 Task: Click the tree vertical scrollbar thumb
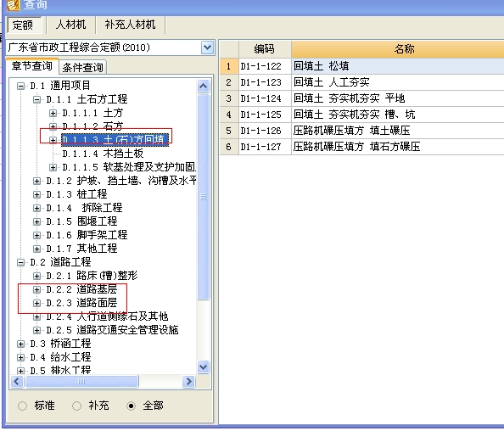point(203,197)
